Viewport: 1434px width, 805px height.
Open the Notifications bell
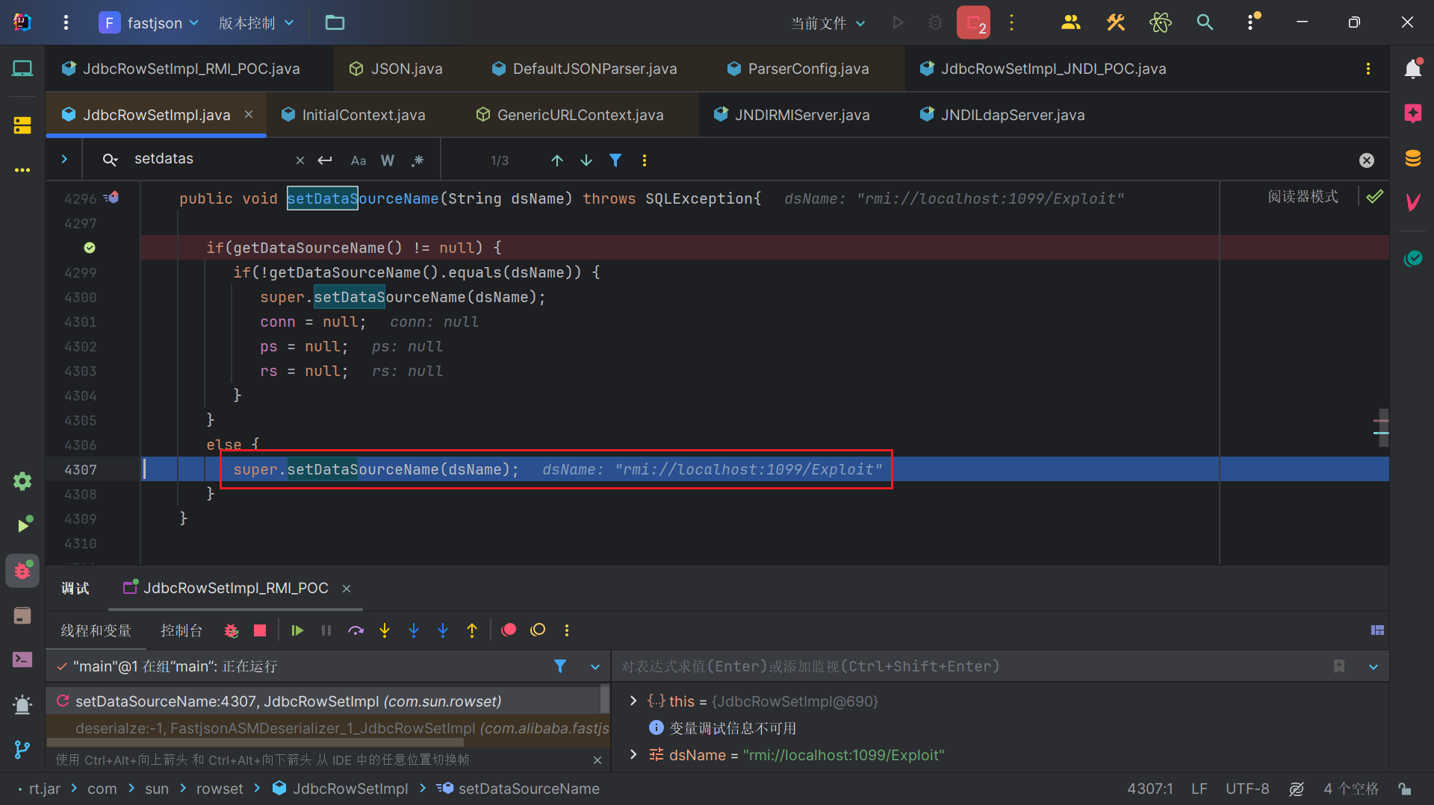[1412, 69]
